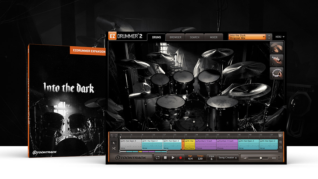
Task: Toggle the loop playback button
Action: click(x=157, y=158)
